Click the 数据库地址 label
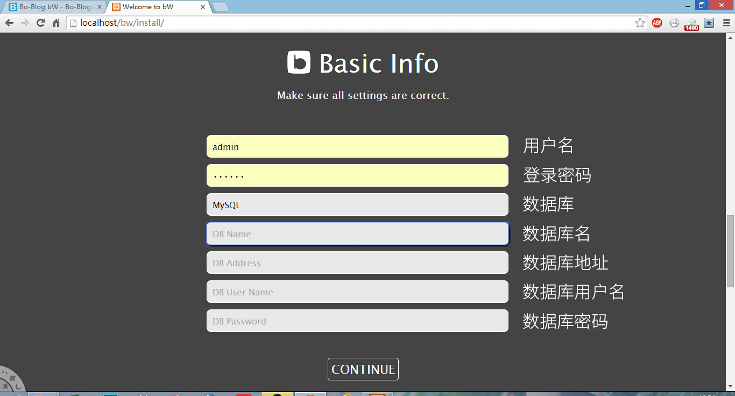Image resolution: width=735 pixels, height=396 pixels. [566, 263]
